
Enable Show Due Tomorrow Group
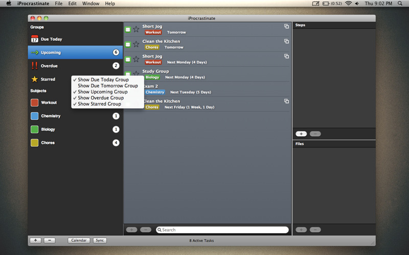click(107, 86)
